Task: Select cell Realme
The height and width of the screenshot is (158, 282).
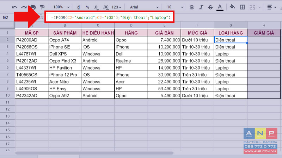Action: (131, 61)
